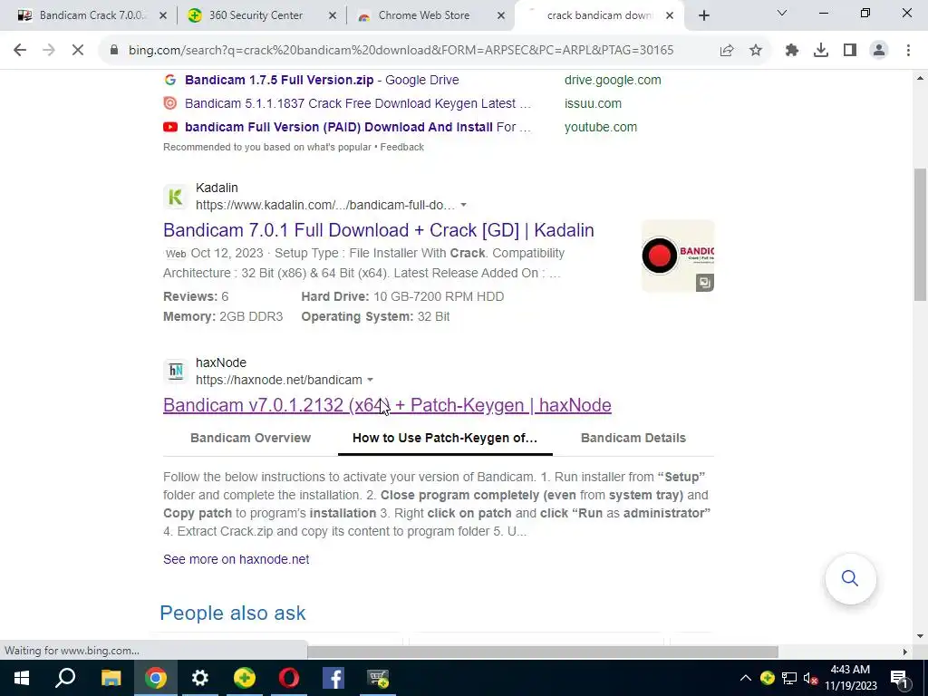Open the shopping cart taskbar icon
The width and height of the screenshot is (928, 696).
coord(378,678)
